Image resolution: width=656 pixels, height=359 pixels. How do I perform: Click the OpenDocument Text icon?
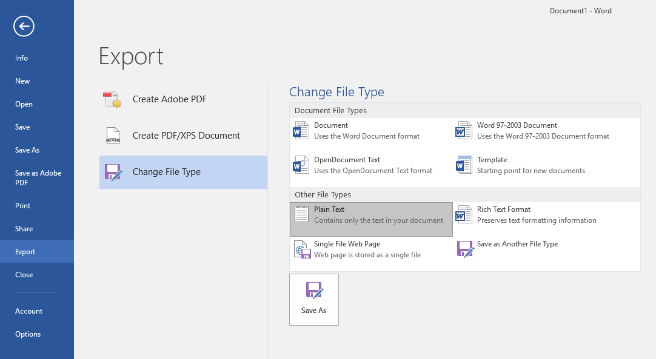(x=301, y=165)
